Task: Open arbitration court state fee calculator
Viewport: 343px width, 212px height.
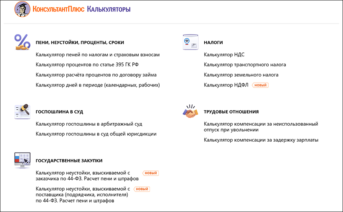Action: tap(89, 124)
